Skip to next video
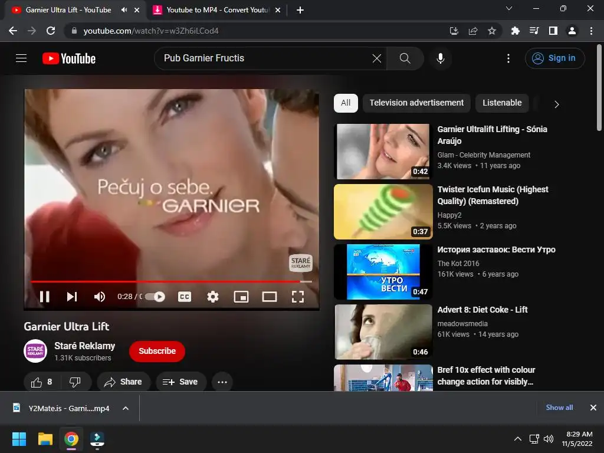 click(72, 296)
